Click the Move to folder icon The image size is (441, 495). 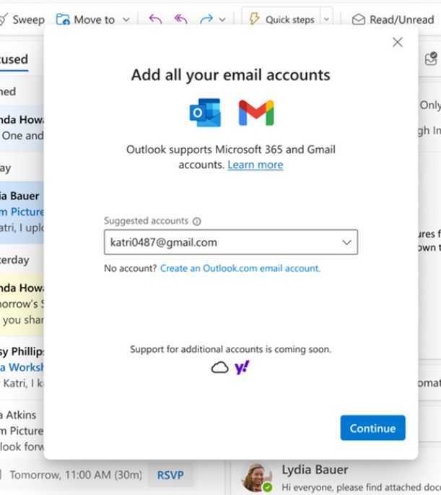click(x=63, y=20)
